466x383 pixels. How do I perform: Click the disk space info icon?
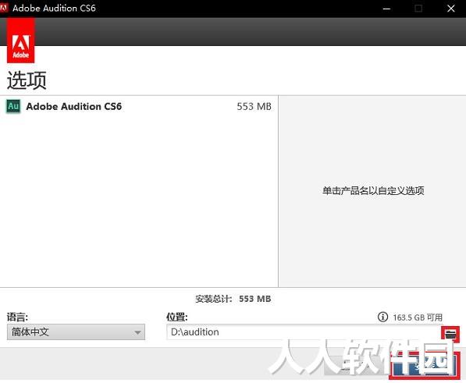click(382, 317)
